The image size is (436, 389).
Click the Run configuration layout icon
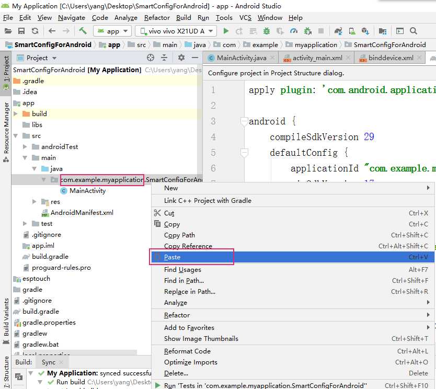(399, 31)
